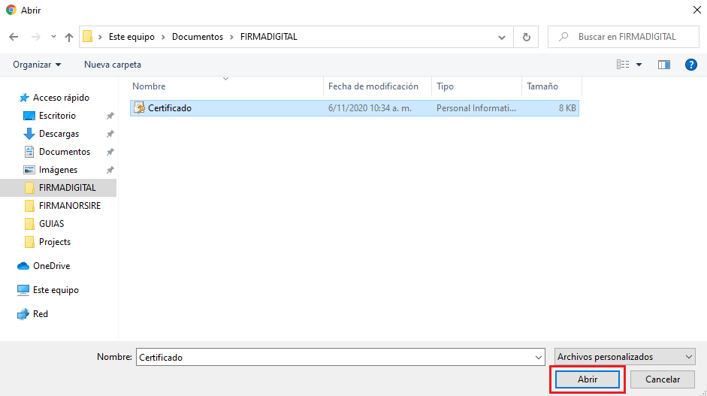This screenshot has width=707, height=396.
Task: Select OneDrive in navigation pane
Action: point(51,266)
